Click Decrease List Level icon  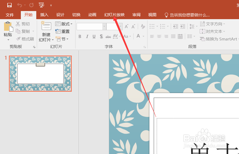[176, 26]
